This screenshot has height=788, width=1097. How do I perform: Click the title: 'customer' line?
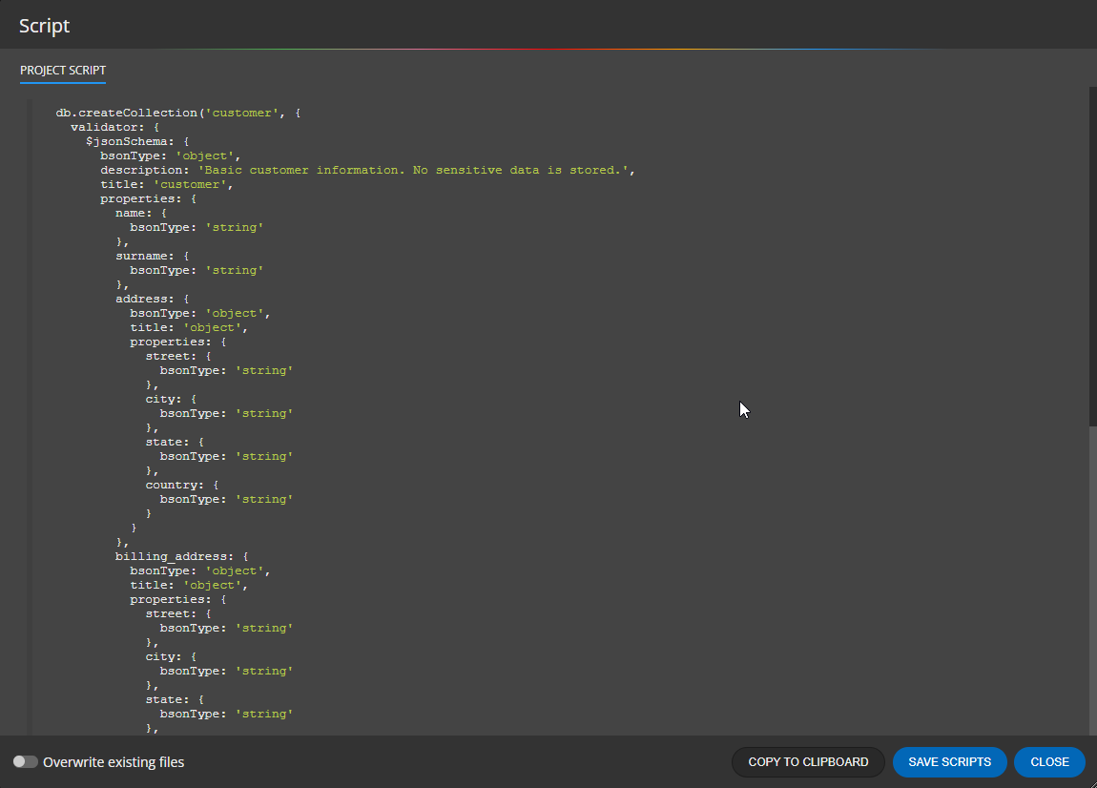pos(166,184)
